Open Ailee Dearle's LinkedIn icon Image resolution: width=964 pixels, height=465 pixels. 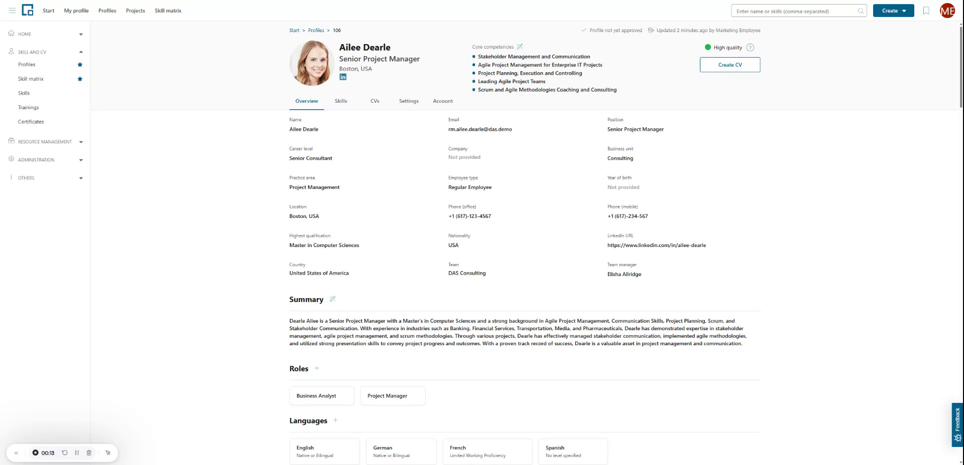[x=343, y=77]
